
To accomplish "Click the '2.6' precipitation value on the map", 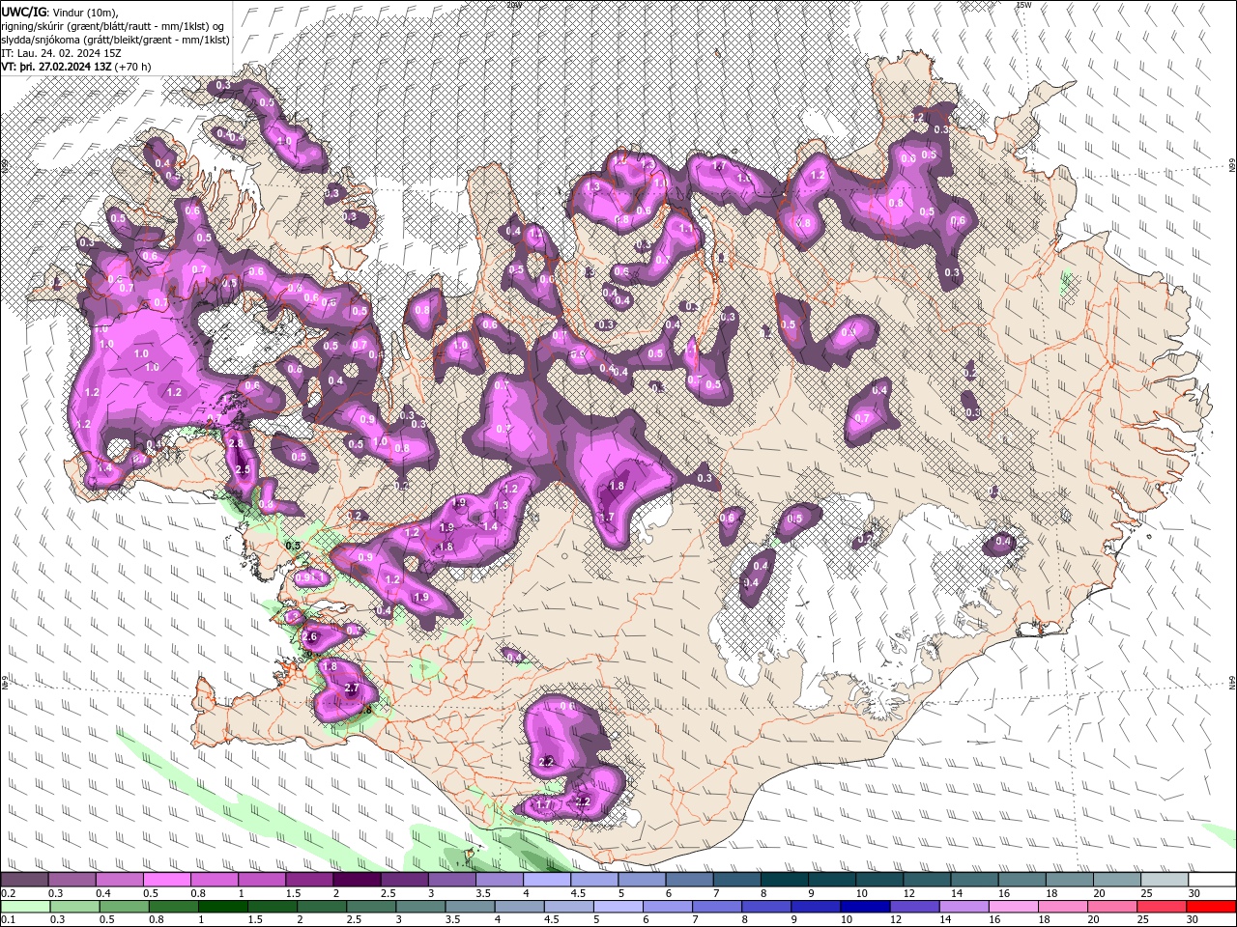I will 310,637.
